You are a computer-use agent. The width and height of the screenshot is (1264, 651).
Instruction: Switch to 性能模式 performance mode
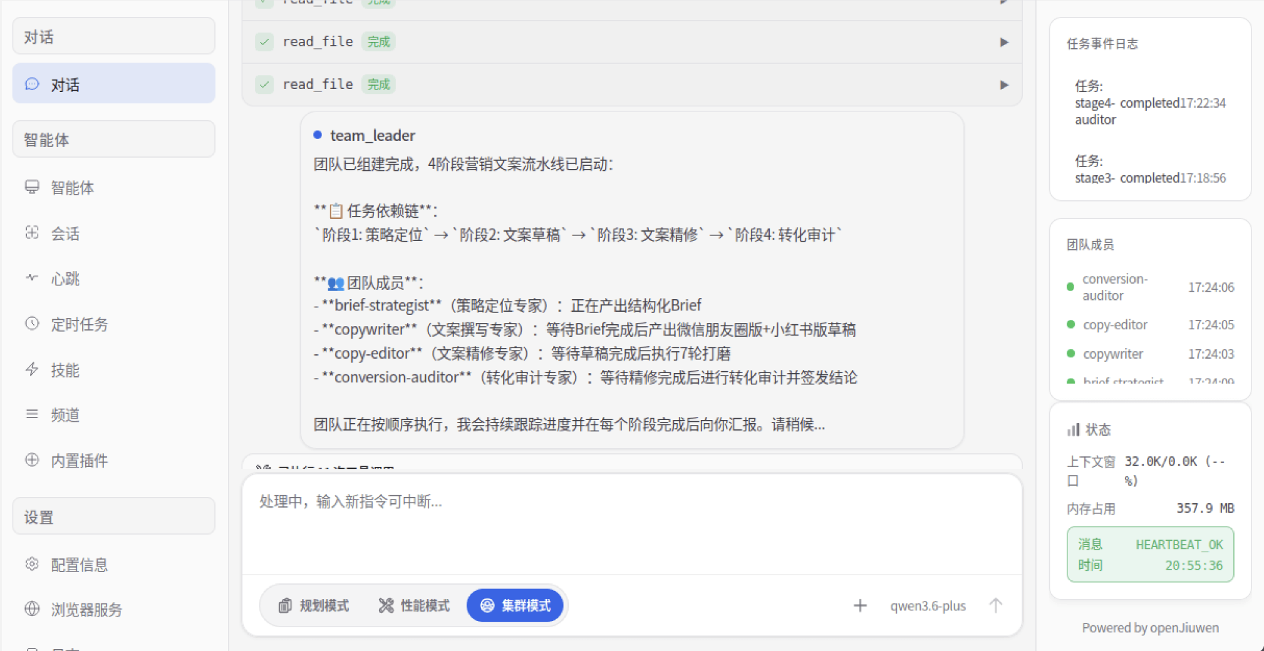click(414, 605)
